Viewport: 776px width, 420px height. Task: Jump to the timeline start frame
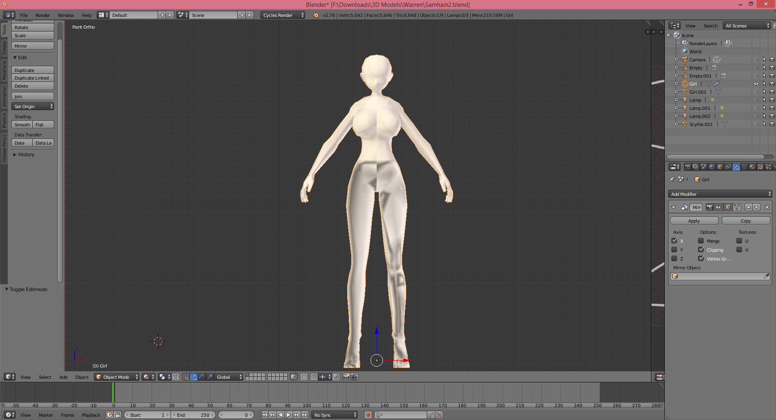264,415
